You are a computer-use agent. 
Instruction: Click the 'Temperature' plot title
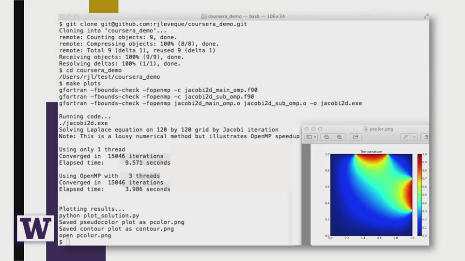372,151
